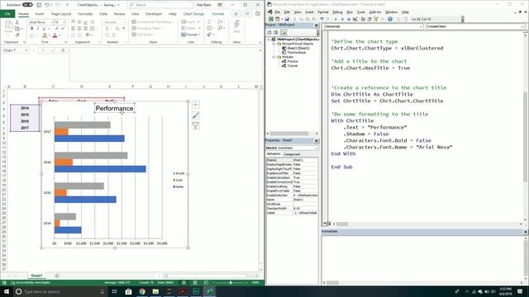The height and width of the screenshot is (297, 529).
Task: Switch to the Chart Design ribbon tab
Action: click(x=193, y=14)
